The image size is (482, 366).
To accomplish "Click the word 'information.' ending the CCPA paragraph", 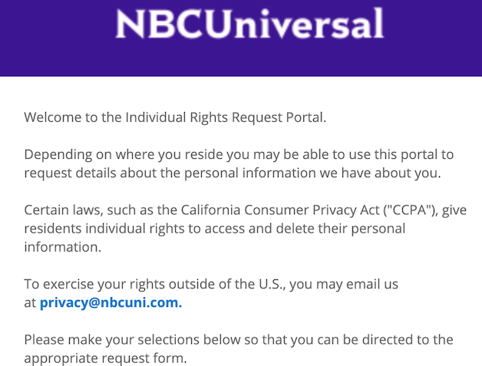I will (x=63, y=247).
